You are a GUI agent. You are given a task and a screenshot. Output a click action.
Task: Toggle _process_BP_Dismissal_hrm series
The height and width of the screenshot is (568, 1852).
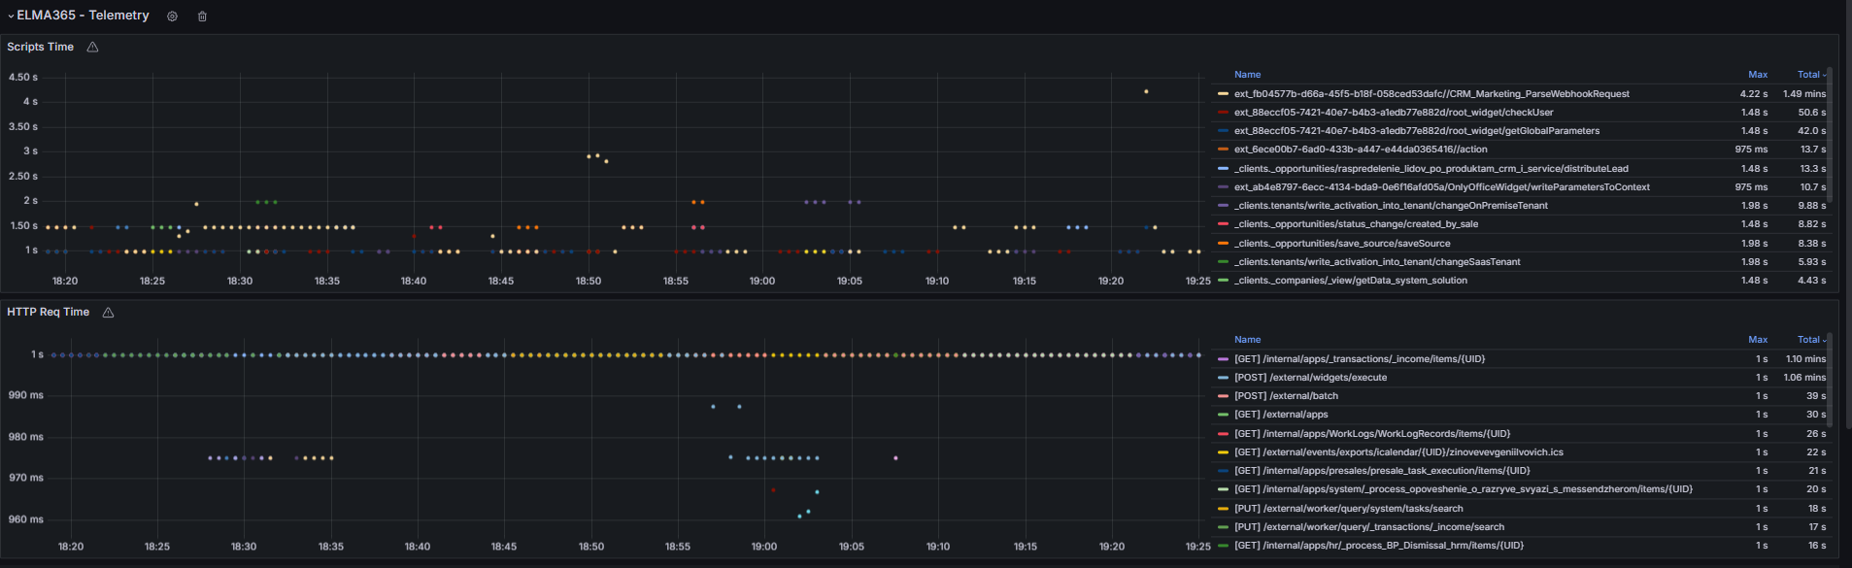1379,546
